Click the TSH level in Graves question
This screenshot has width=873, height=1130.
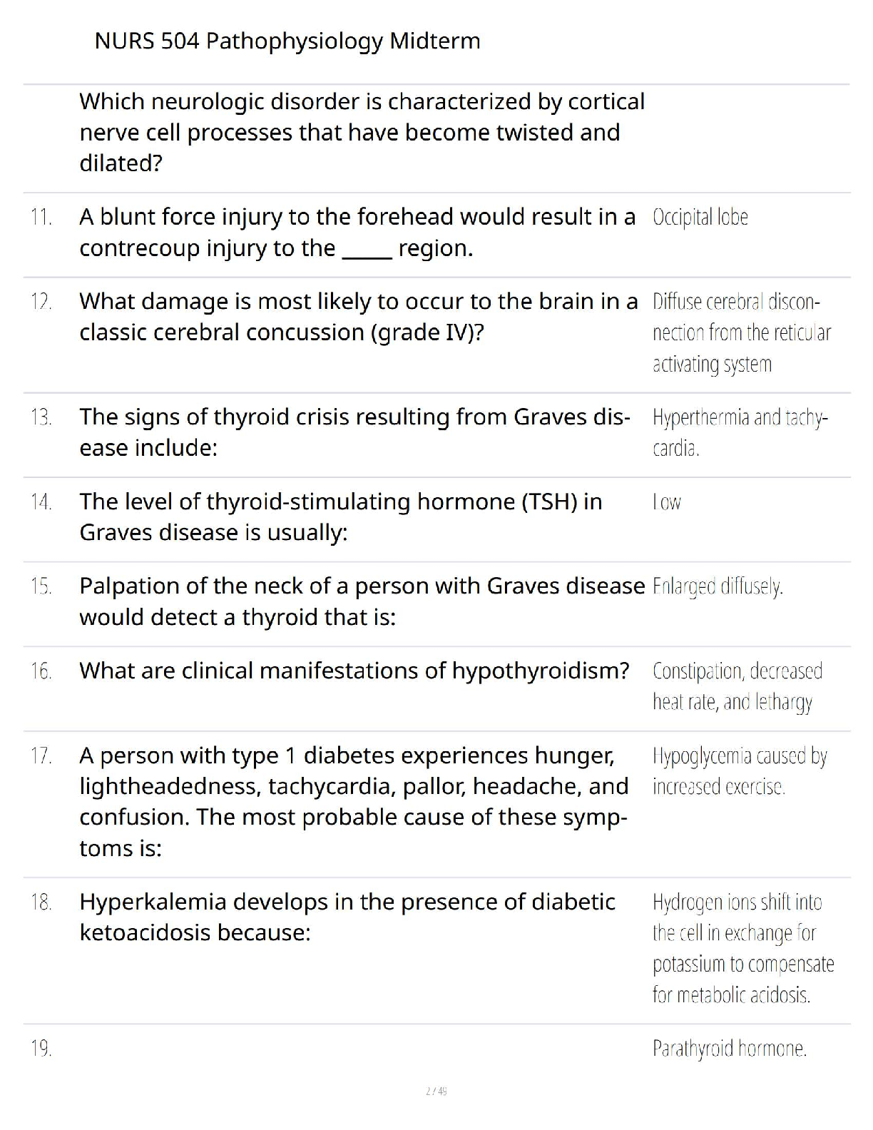click(340, 517)
